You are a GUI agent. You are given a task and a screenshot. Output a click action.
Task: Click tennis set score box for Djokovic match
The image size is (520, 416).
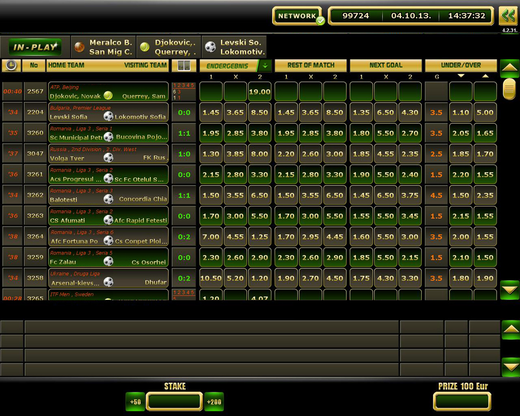(x=184, y=92)
